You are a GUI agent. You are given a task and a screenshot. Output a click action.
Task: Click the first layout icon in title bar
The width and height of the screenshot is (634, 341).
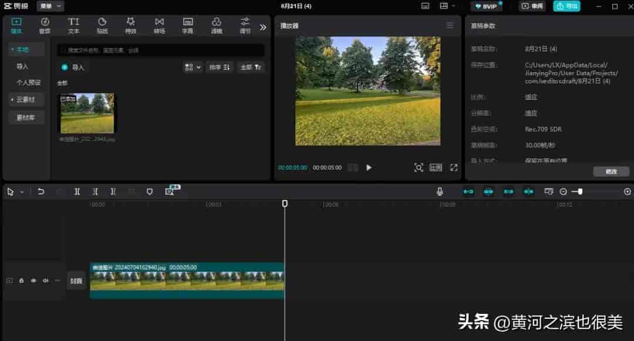426,6
